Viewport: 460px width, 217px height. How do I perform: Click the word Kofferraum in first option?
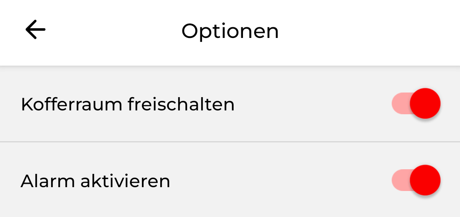click(x=71, y=104)
